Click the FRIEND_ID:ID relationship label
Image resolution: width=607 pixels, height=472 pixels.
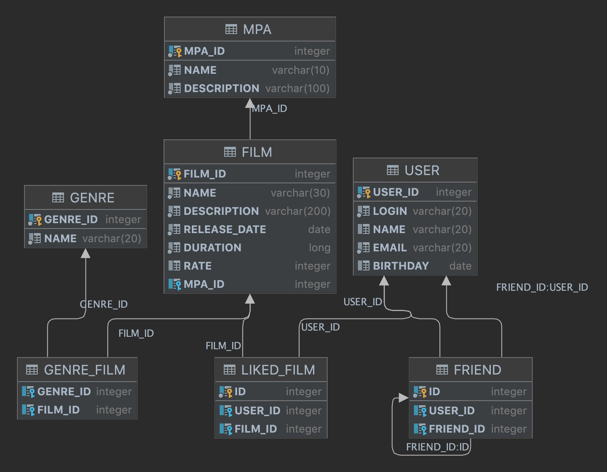click(438, 447)
